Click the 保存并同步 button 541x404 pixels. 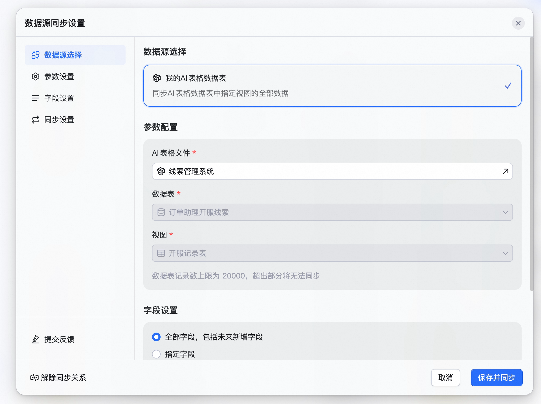click(497, 378)
